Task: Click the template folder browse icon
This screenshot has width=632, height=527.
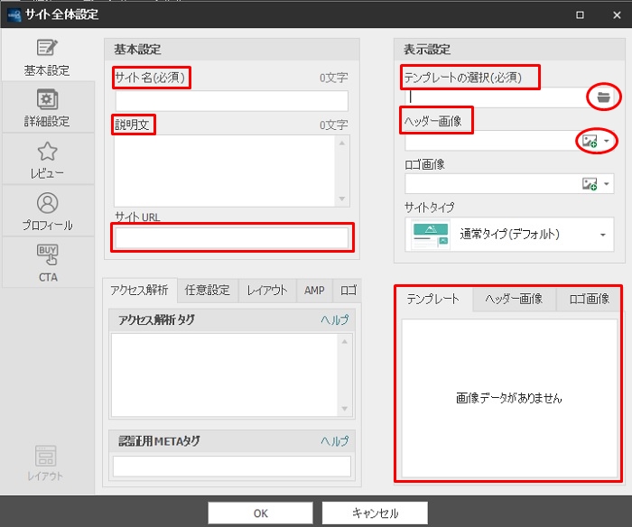Action: pyautogui.click(x=603, y=97)
